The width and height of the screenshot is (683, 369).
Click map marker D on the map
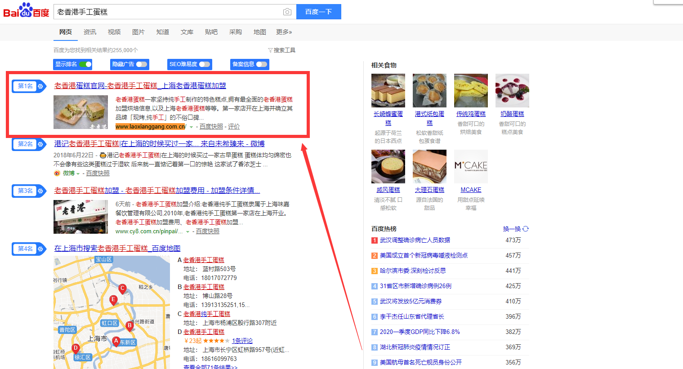click(x=76, y=349)
